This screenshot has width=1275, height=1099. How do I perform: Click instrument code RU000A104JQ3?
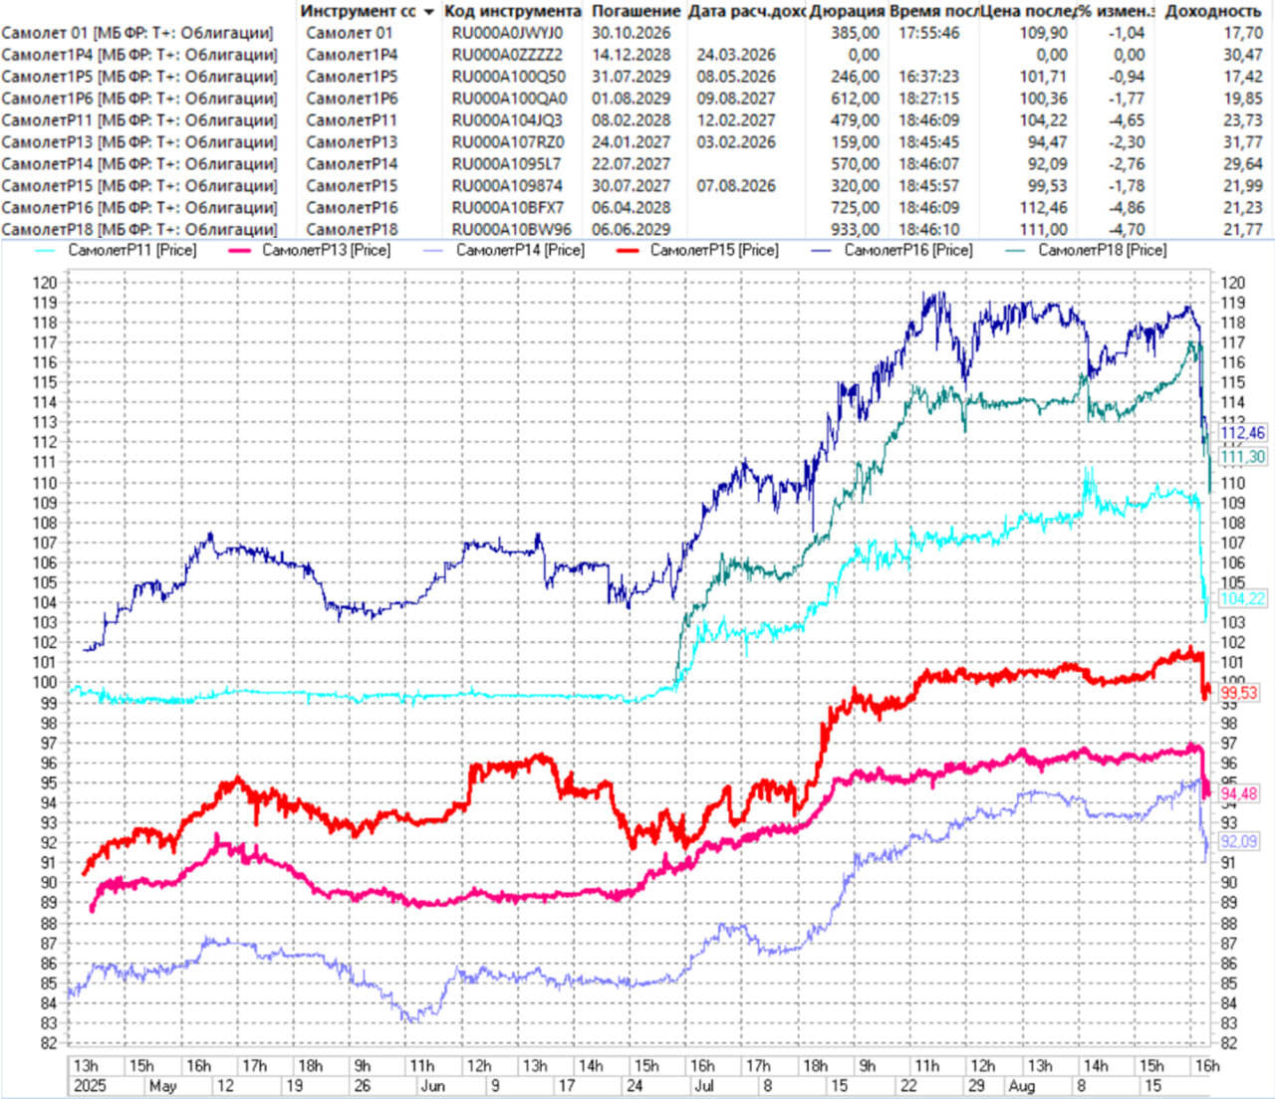507,120
